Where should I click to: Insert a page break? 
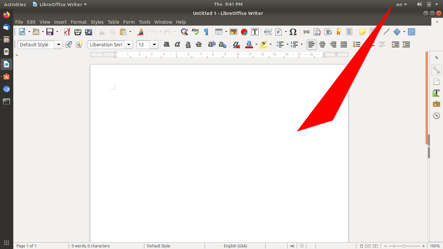(x=268, y=32)
